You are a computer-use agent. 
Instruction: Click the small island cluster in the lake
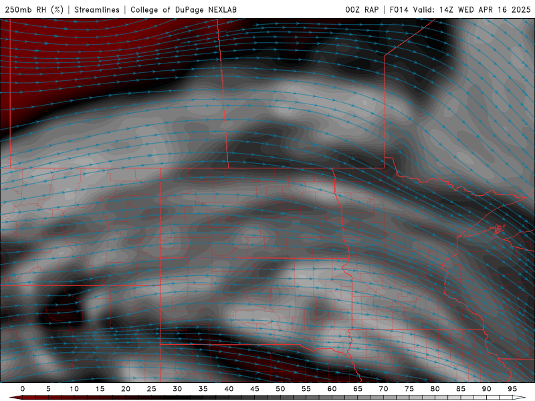[498, 229]
